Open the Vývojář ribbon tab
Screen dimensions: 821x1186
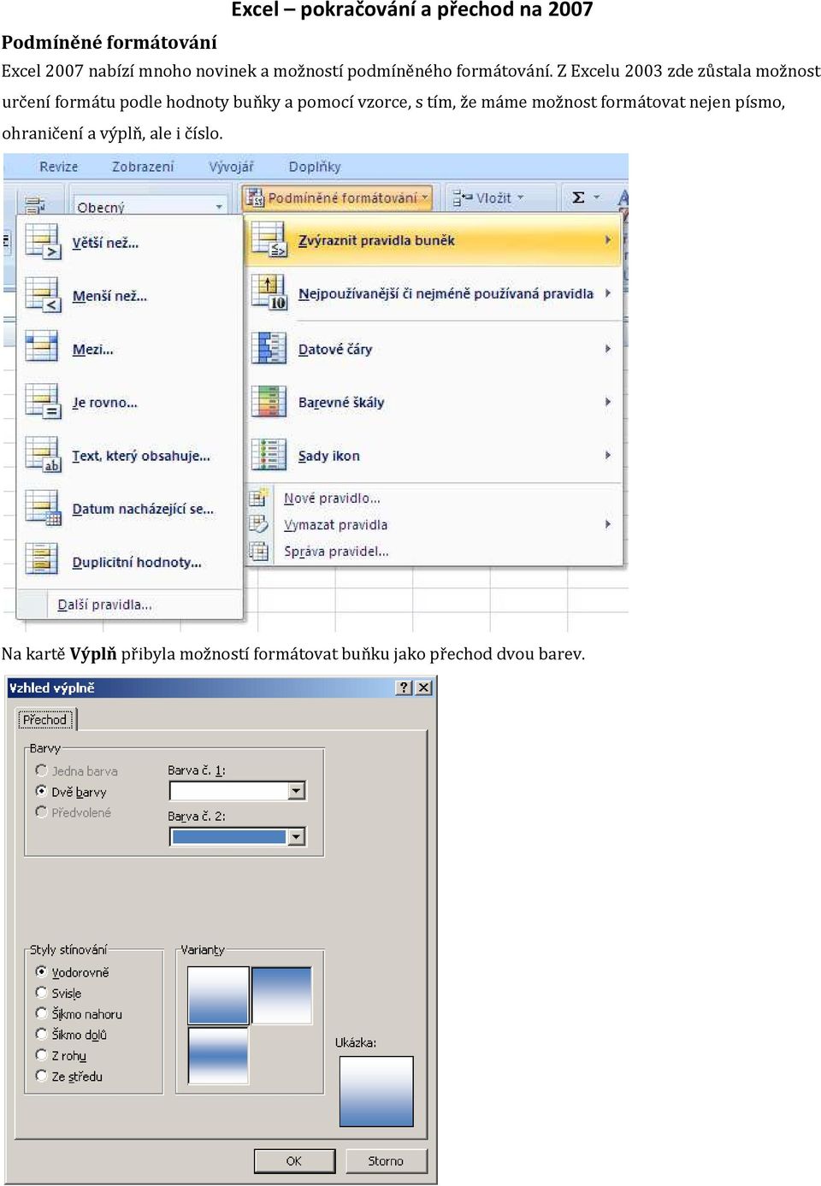tap(231, 167)
